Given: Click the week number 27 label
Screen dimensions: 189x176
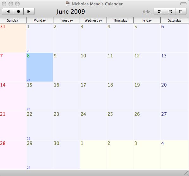Looking at the screenshot, I should click(28, 167).
